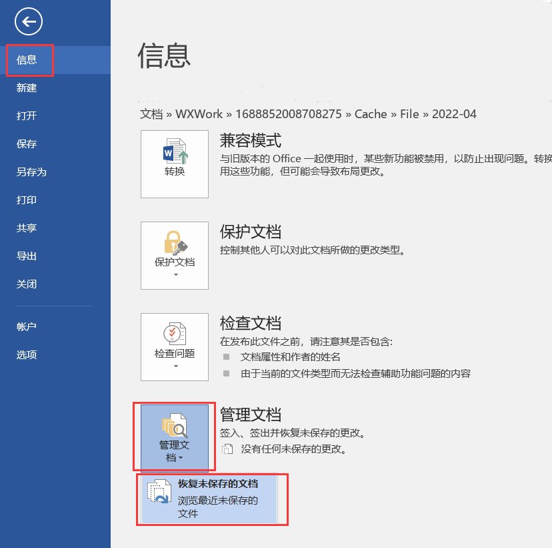Expand the 管理文档 dropdown arrow
Screen dimensions: 552x548
(181, 458)
